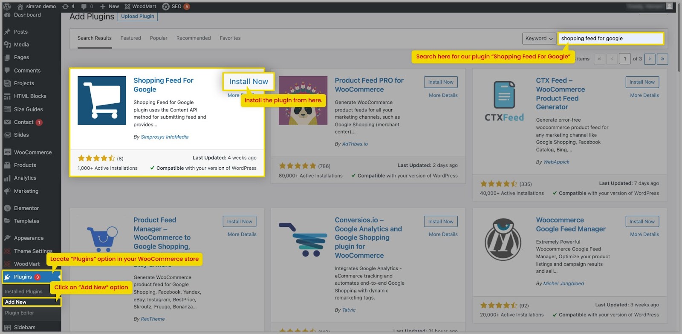
Task: Click the plus New icon in admin bar
Action: (x=103, y=6)
